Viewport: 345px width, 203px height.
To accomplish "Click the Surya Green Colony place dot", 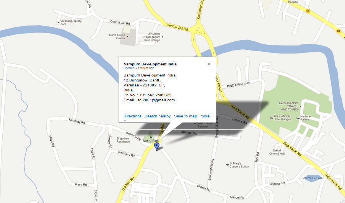I will (x=127, y=36).
